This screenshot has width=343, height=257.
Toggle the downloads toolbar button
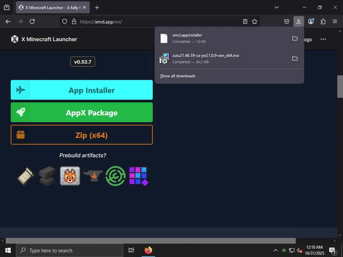(298, 21)
